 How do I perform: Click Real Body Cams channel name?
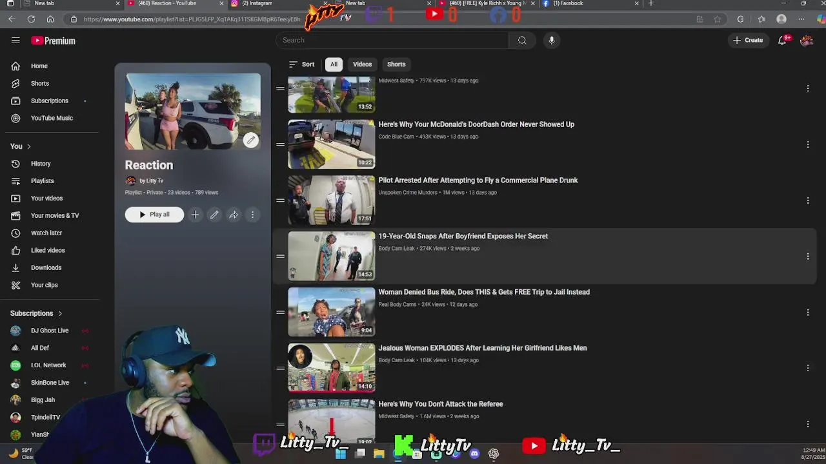[x=398, y=304]
